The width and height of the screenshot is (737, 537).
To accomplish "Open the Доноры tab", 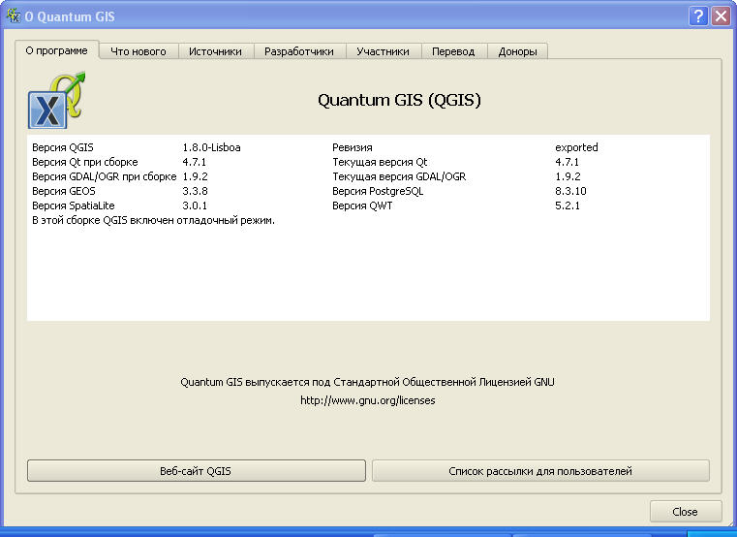I will [517, 51].
